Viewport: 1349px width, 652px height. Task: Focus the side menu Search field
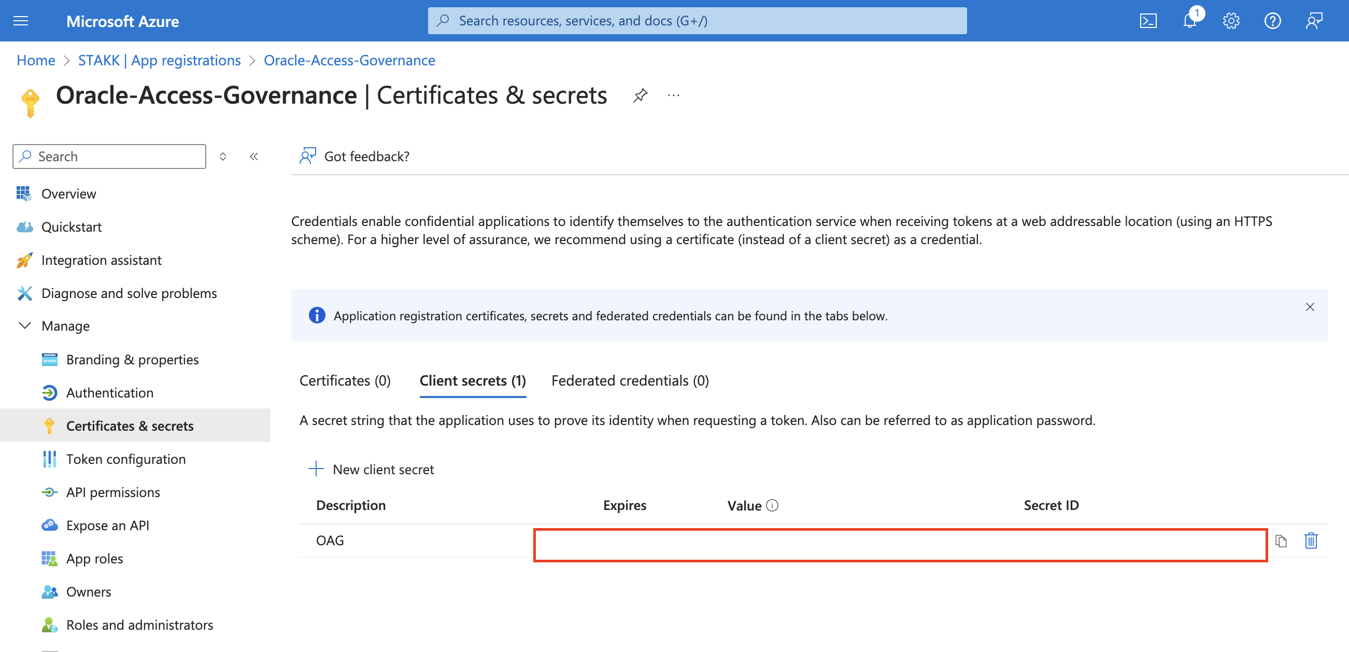click(109, 156)
